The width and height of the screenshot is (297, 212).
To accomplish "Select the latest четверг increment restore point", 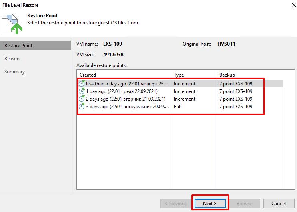I will pyautogui.click(x=127, y=84).
